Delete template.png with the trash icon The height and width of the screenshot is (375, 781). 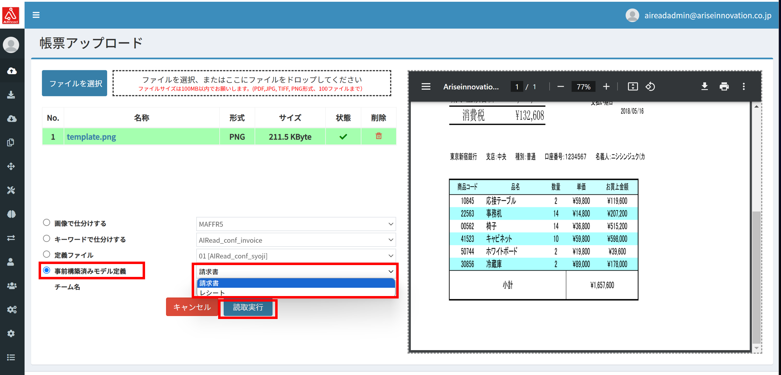tap(378, 136)
